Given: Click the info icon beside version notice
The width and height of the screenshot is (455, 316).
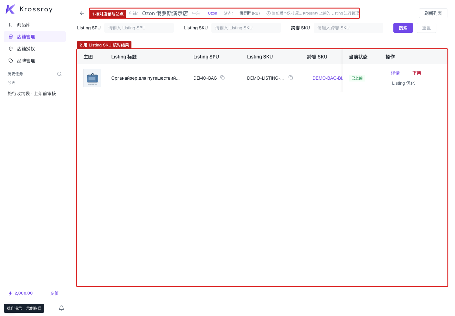Looking at the screenshot, I should [x=269, y=13].
